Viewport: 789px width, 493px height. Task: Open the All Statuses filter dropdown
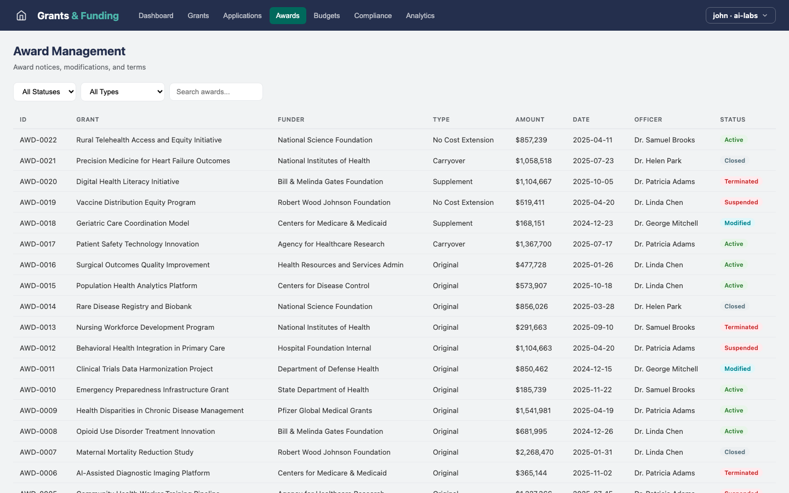pyautogui.click(x=44, y=91)
